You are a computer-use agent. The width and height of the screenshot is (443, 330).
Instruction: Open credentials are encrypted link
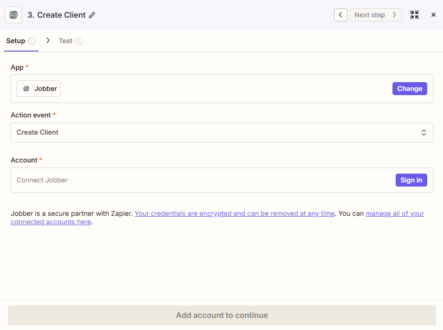click(x=235, y=214)
